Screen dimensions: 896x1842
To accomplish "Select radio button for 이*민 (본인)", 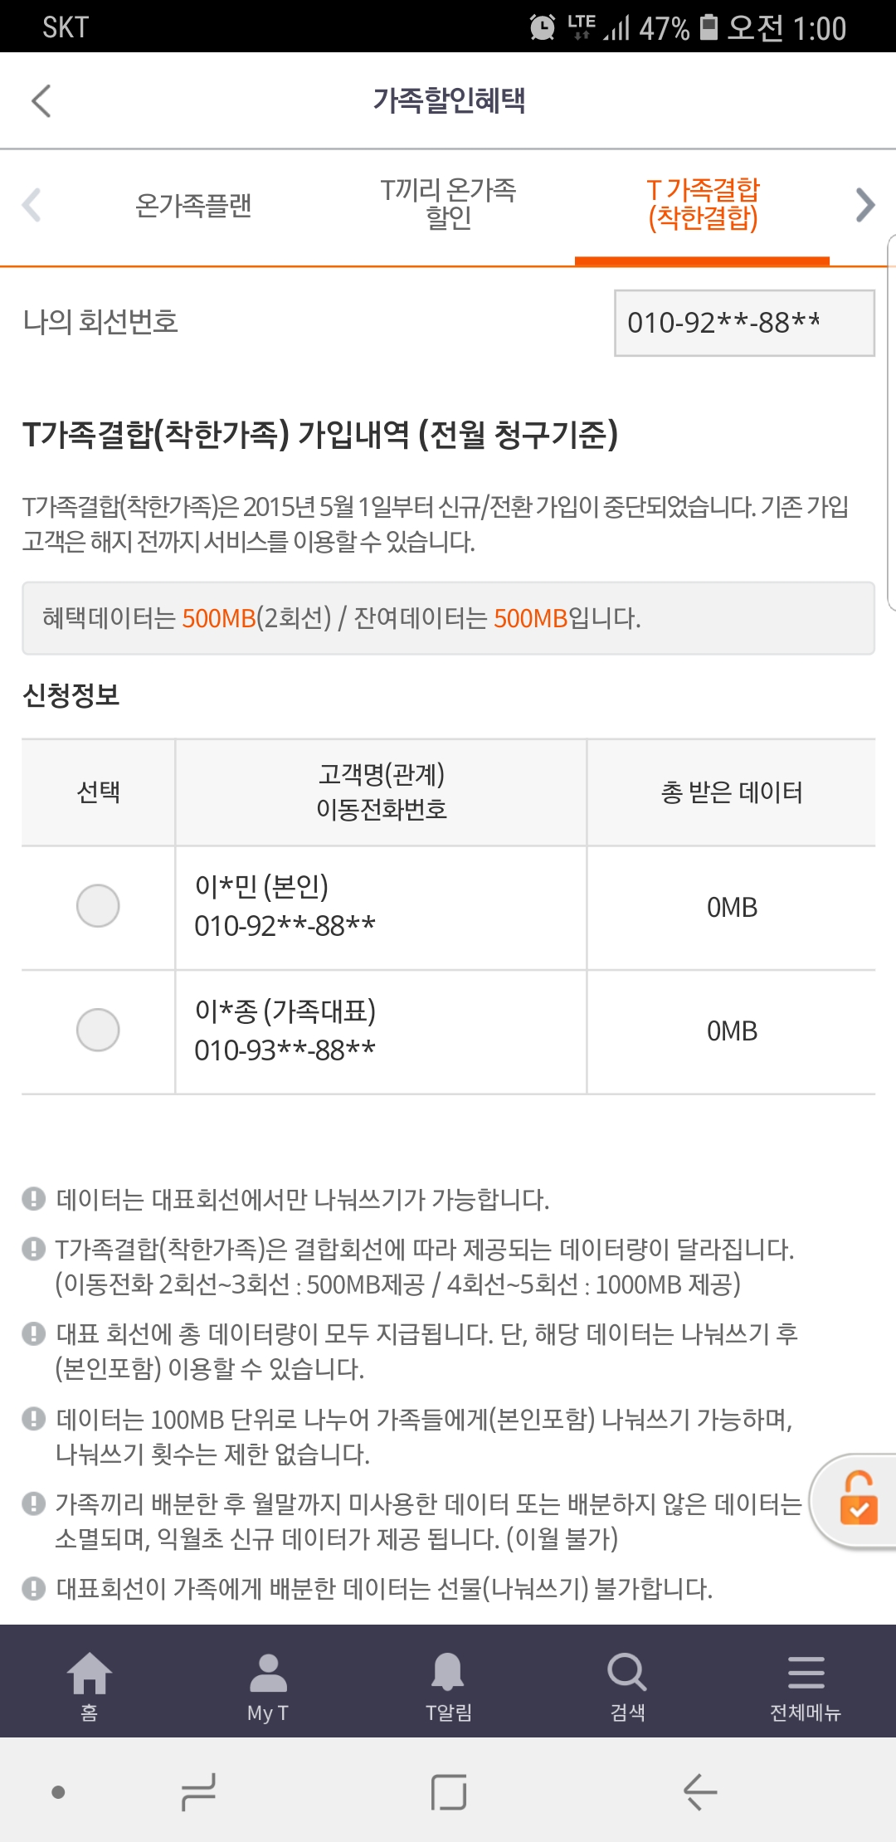I will pos(98,906).
